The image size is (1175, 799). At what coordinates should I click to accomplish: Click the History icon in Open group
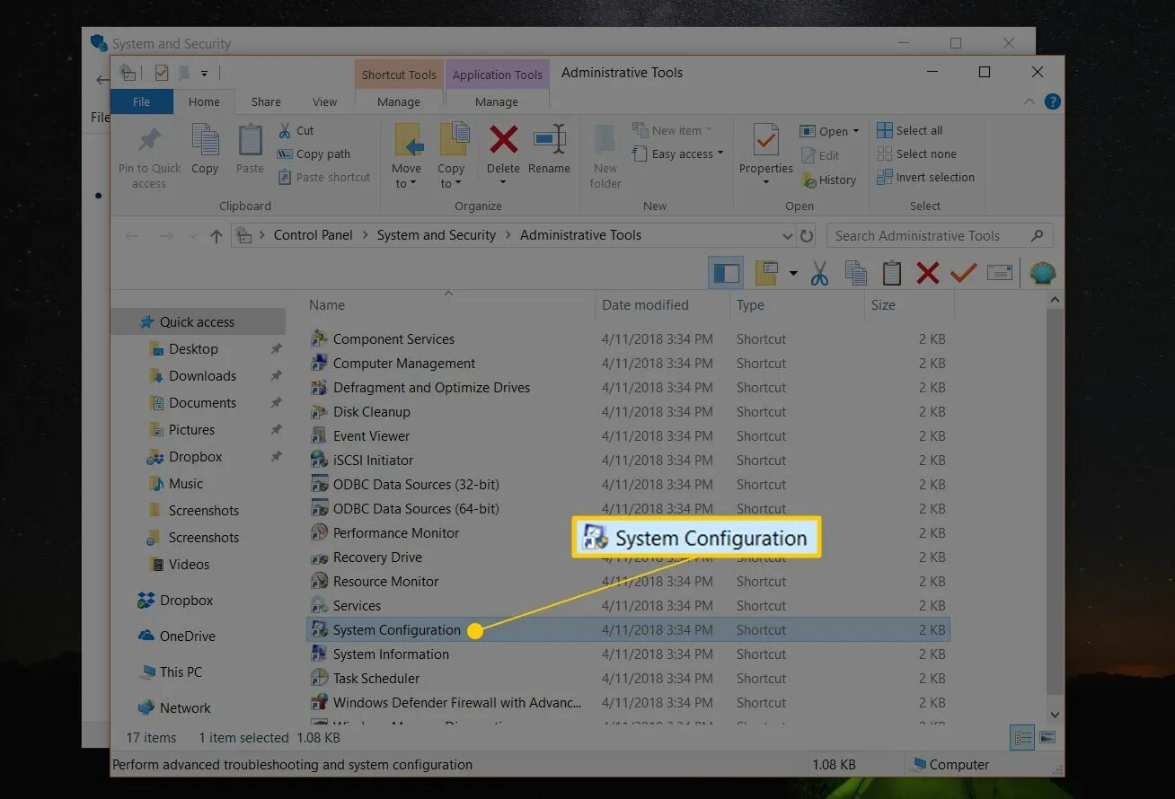click(808, 180)
